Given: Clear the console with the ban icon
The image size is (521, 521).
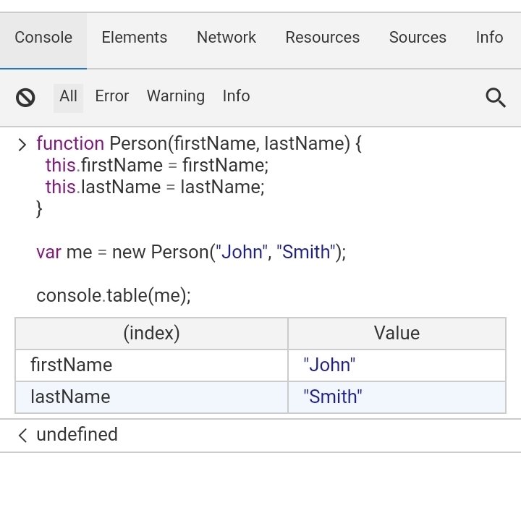Looking at the screenshot, I should pyautogui.click(x=25, y=98).
